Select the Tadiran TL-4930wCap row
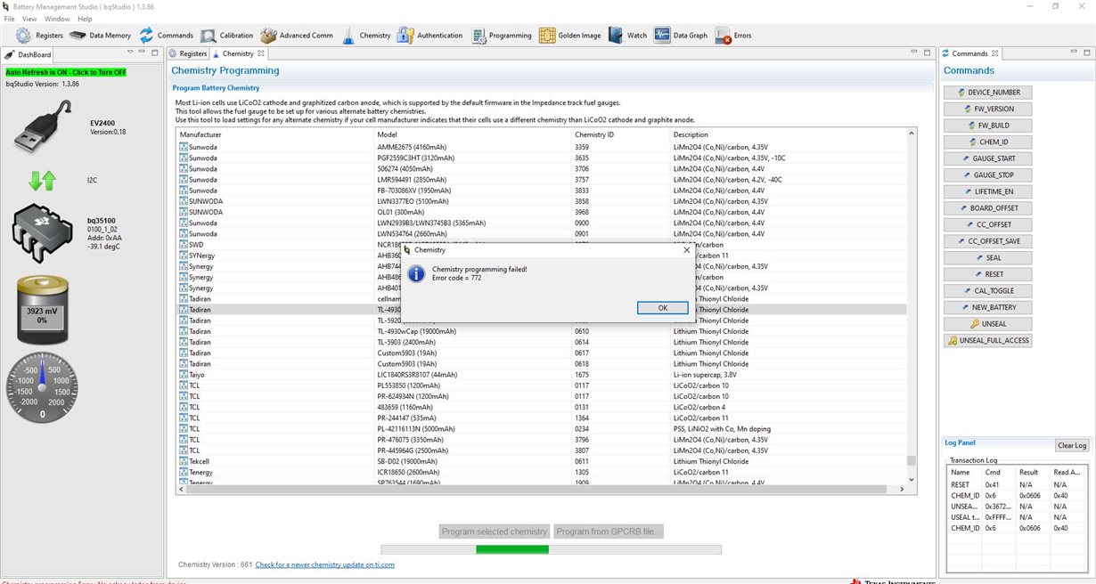The height and width of the screenshot is (584, 1096). coord(542,331)
